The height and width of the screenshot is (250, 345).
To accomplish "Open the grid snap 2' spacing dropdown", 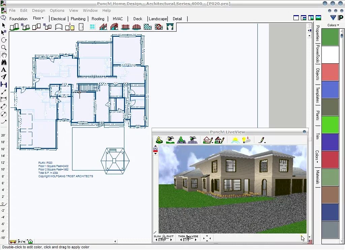I will (x=21, y=242).
